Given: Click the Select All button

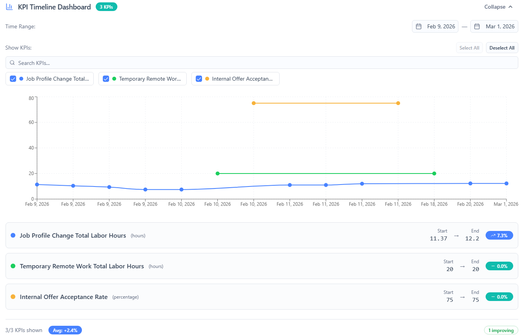Looking at the screenshot, I should point(469,47).
